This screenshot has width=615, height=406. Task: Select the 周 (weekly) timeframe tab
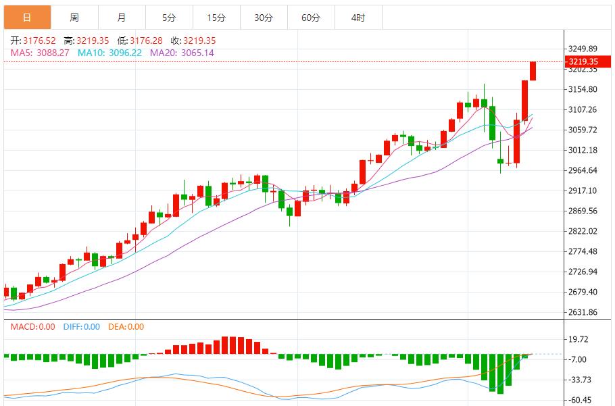[x=74, y=18]
